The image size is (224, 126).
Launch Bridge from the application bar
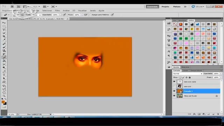tap(12, 7)
